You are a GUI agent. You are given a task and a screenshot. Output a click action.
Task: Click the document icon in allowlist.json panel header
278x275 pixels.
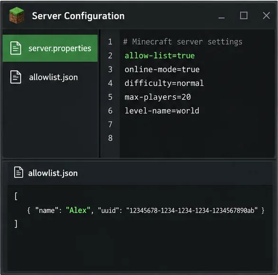click(19, 172)
